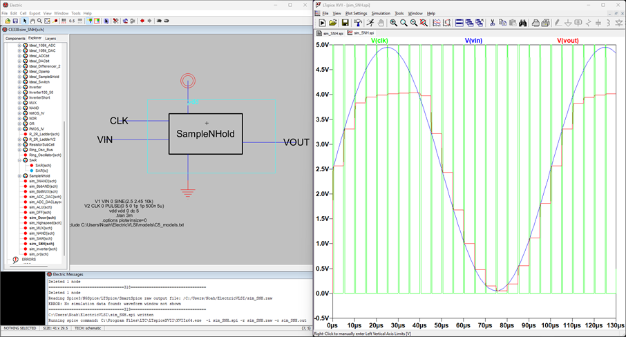Click the cascade windows icon in LTspice
The width and height of the screenshot is (626, 337).
(469, 23)
